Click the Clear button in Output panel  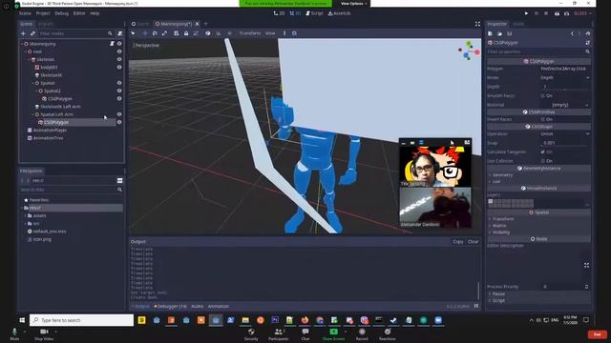pos(474,241)
